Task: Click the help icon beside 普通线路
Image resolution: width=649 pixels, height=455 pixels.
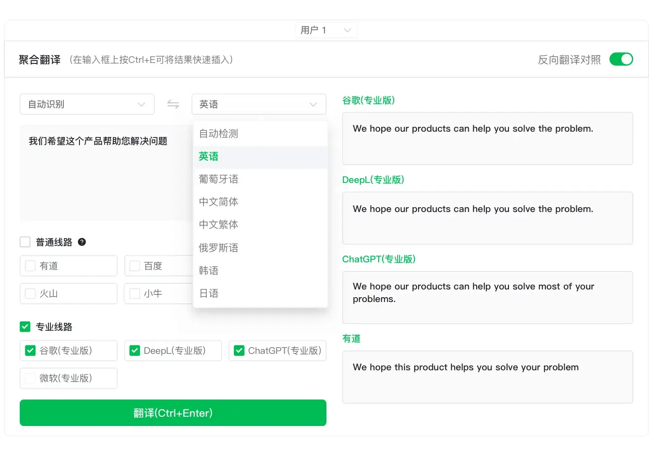Action: point(82,242)
